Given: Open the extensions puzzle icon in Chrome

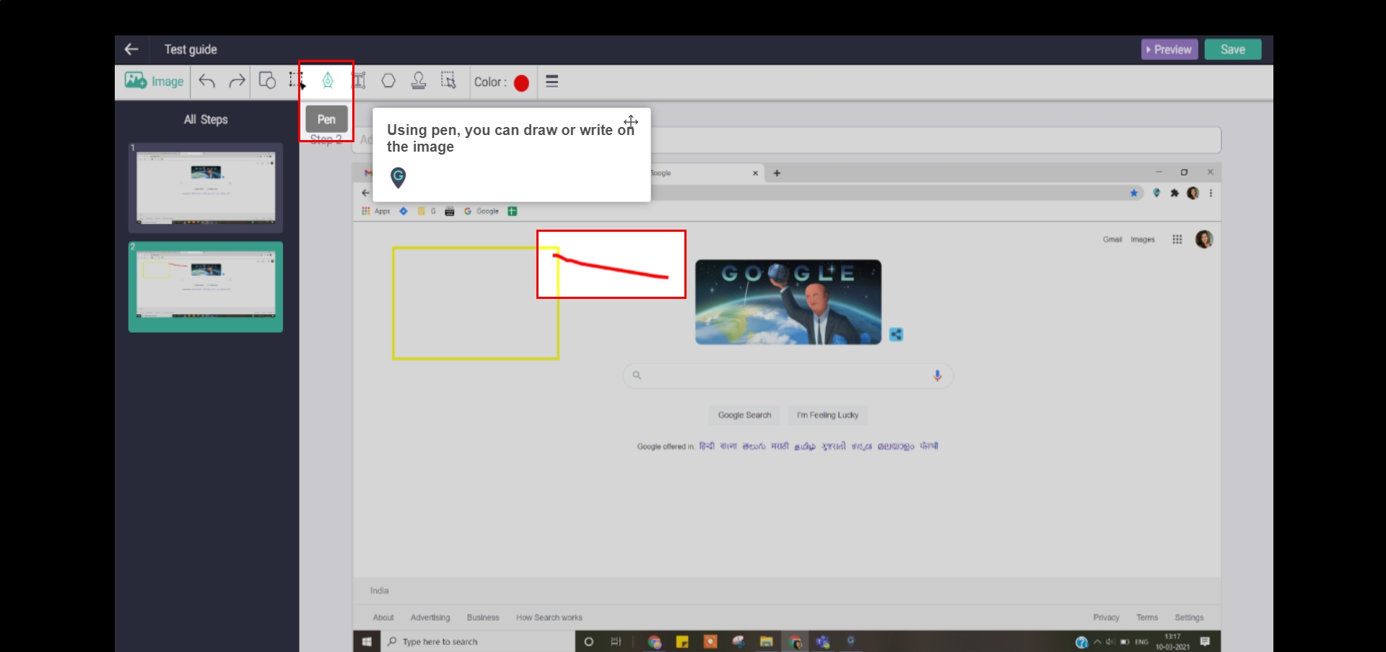Looking at the screenshot, I should 1174,193.
